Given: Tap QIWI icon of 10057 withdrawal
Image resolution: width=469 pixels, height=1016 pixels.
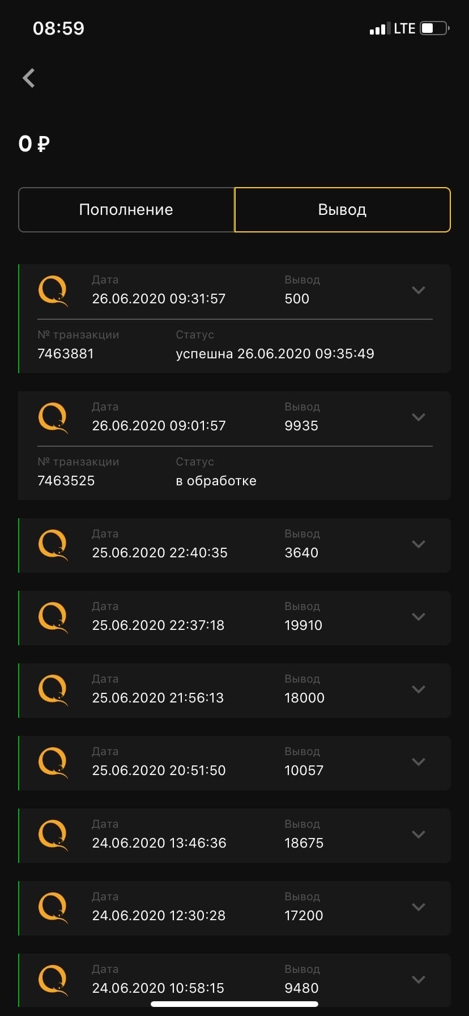Looking at the screenshot, I should tap(53, 762).
